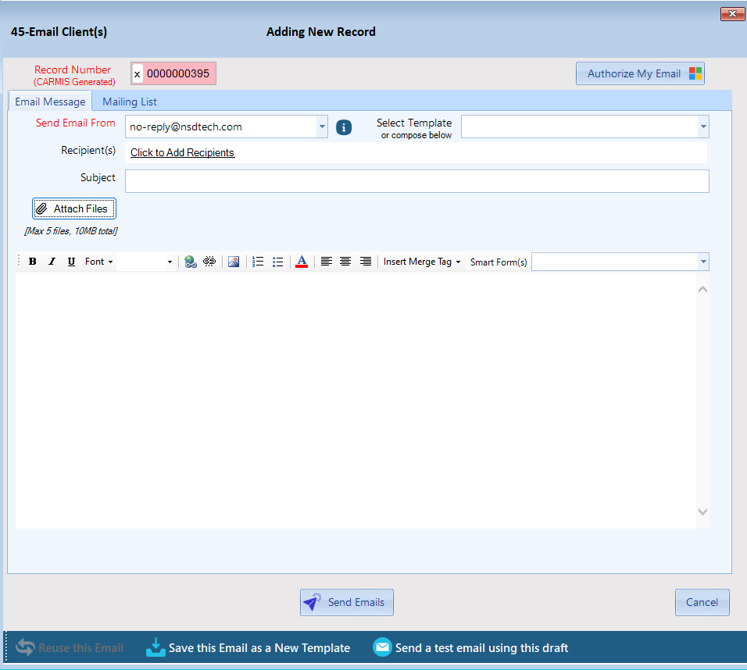Click the Send Emails button

tap(347, 602)
